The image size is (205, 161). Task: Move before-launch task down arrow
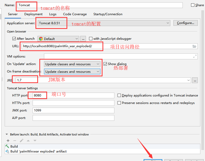[x=35, y=141]
